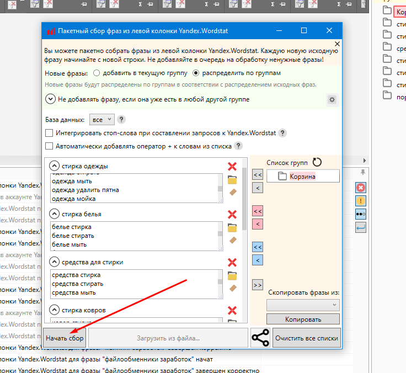Select «добавить в текущую группу» radio option
Image resolution: width=406 pixels, height=373 pixels.
coord(97,73)
